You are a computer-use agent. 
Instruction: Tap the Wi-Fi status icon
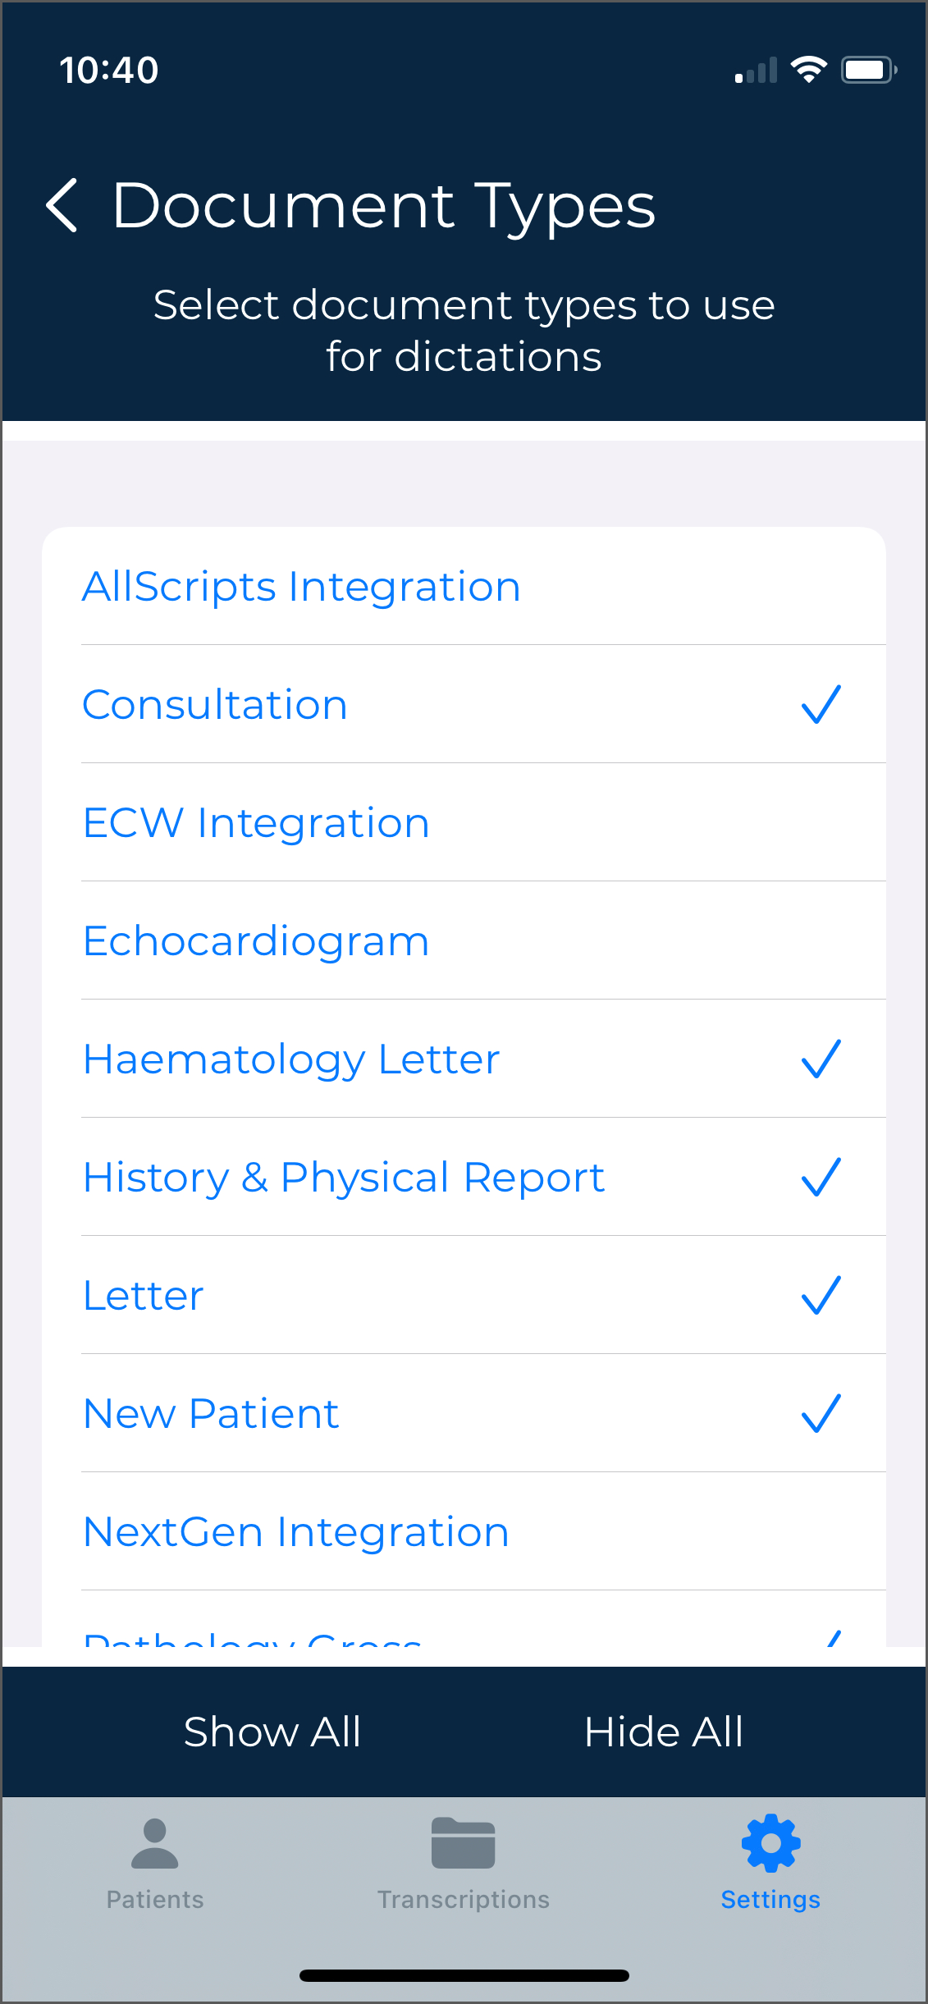pos(808,70)
